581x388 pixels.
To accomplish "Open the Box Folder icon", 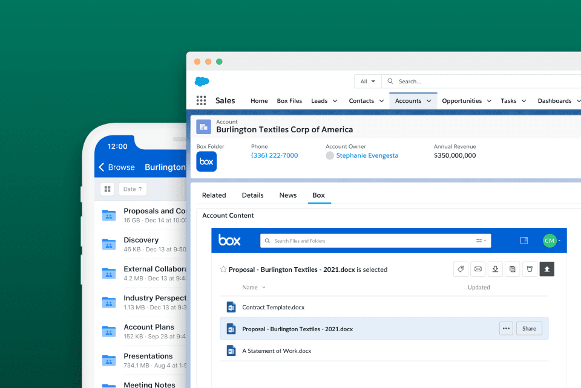I will point(206,161).
